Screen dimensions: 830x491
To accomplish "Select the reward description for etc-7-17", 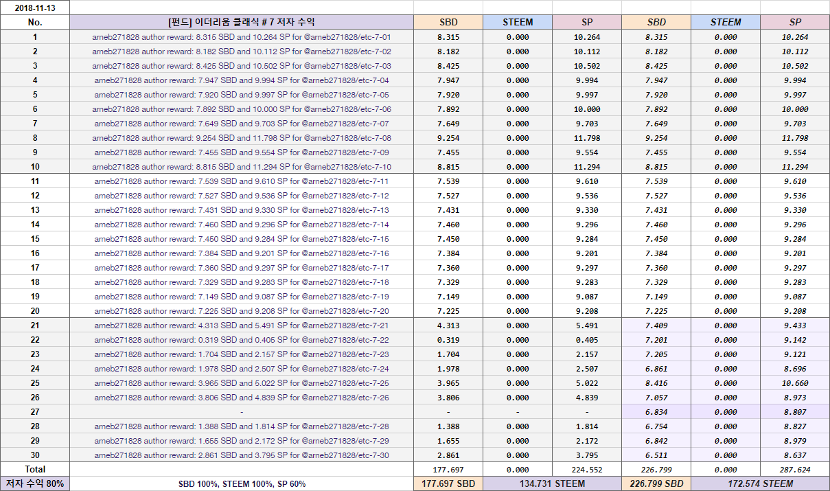I will coord(242,268).
